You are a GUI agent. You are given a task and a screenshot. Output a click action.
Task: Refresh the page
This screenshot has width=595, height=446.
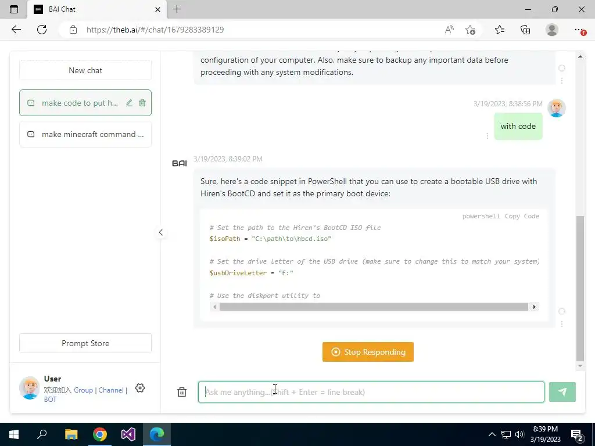click(x=42, y=30)
